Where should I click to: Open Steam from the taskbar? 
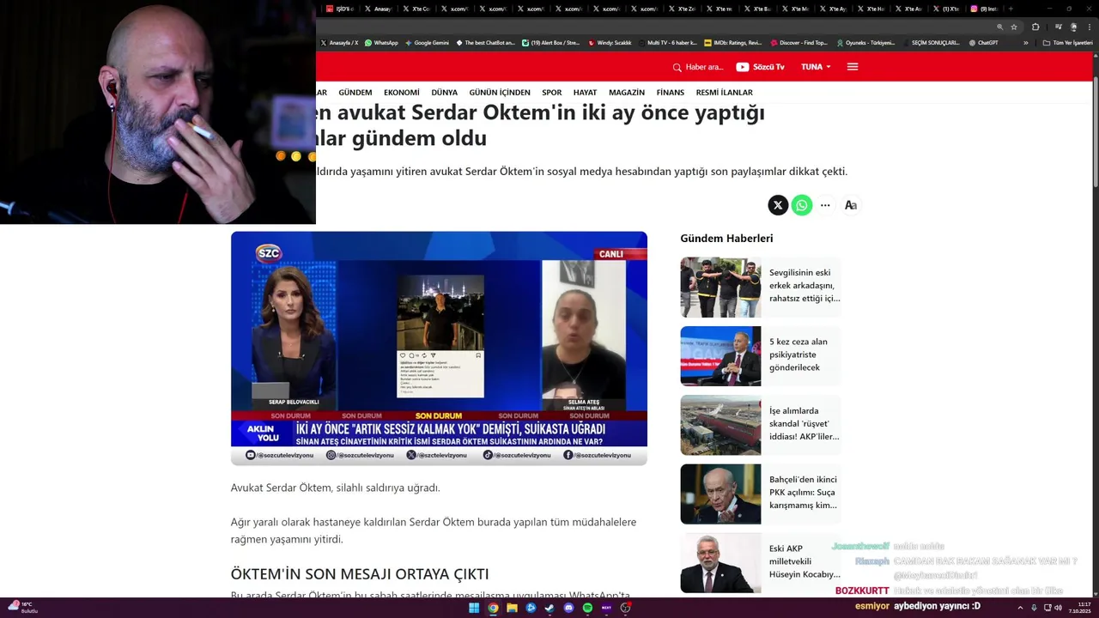click(x=549, y=608)
